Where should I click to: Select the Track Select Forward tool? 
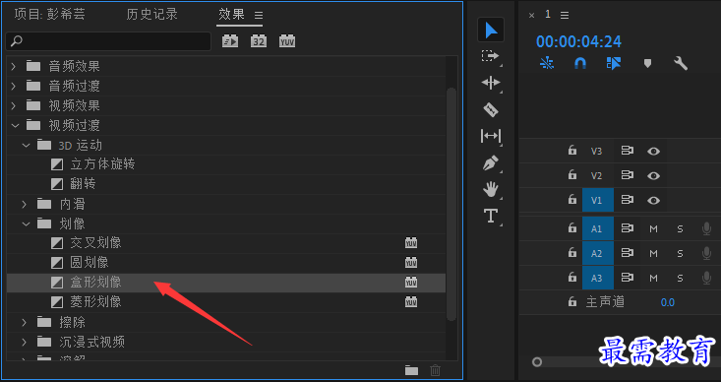(490, 56)
